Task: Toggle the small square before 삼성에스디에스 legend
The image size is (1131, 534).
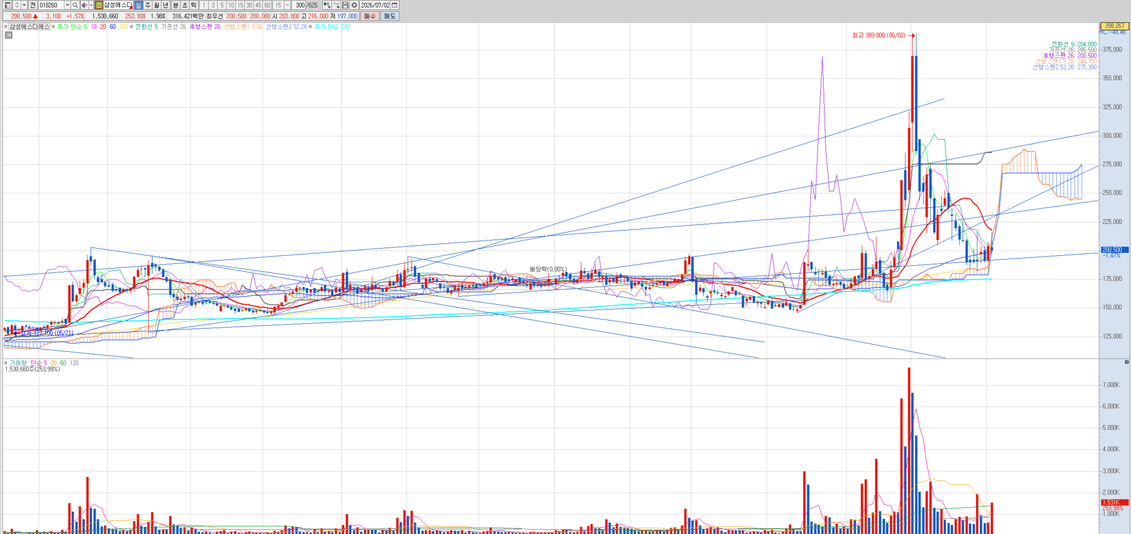Action: [6, 27]
